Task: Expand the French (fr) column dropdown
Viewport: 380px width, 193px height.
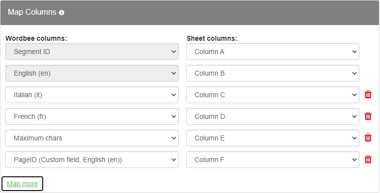Action: pyautogui.click(x=92, y=116)
